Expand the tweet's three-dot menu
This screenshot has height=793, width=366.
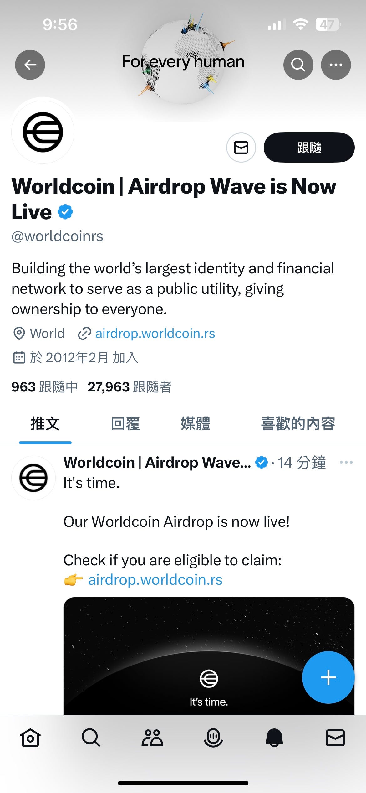346,462
